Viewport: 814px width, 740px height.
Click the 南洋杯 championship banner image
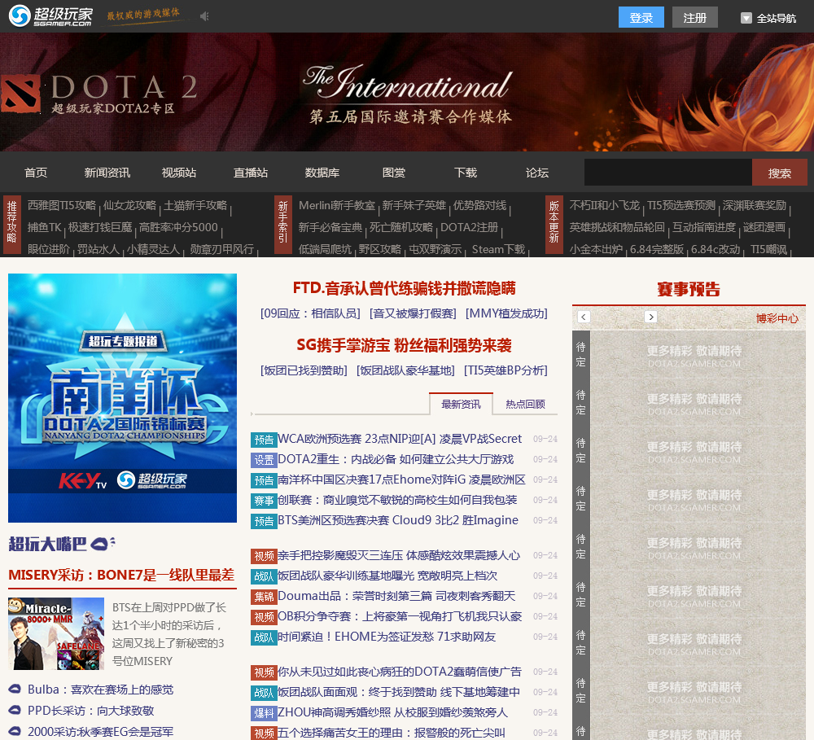[123, 398]
